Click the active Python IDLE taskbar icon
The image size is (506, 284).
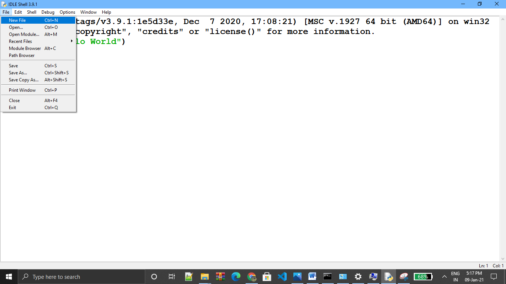coord(389,277)
